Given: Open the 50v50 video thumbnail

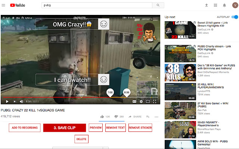Looking at the screenshot, I should (180, 130).
